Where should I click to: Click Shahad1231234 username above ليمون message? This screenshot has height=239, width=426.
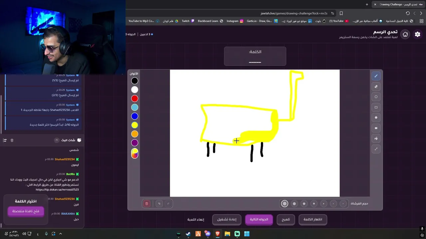click(65, 159)
